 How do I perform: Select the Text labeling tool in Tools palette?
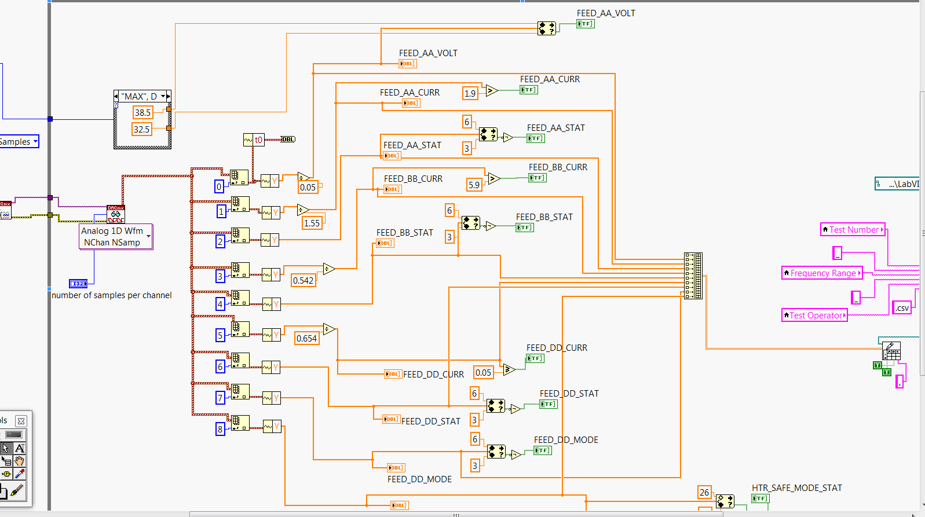pos(19,448)
